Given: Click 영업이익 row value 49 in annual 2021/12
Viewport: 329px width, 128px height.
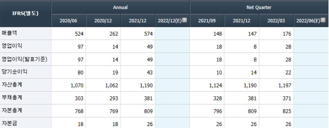Looking at the screenshot, I should click(150, 47).
